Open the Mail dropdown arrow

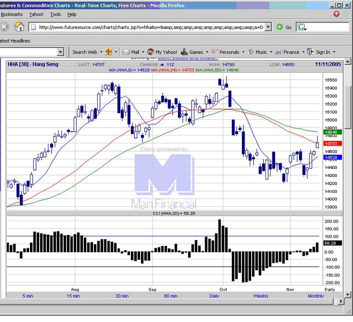click(143, 52)
